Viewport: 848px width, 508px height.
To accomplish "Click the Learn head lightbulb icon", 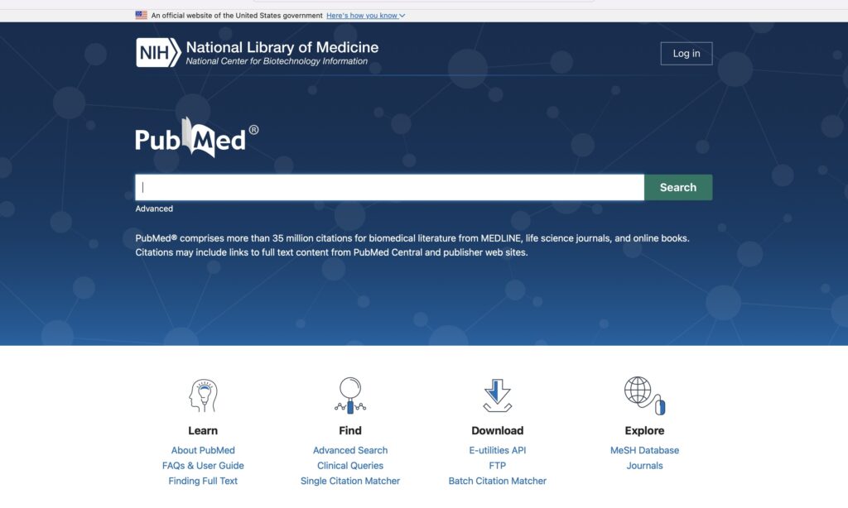I will point(203,395).
